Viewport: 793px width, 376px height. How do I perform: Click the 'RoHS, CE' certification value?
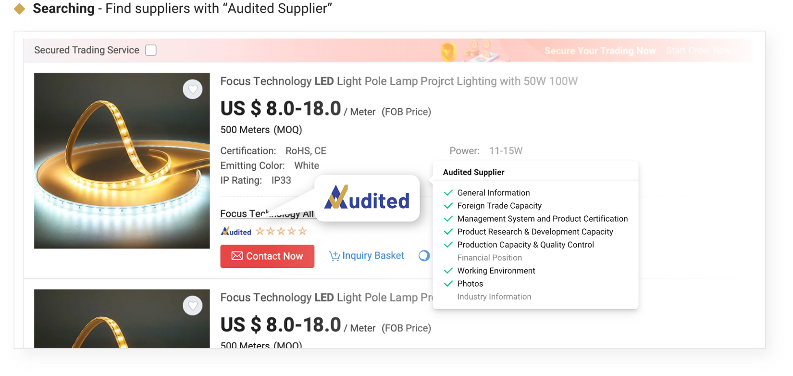[306, 151]
